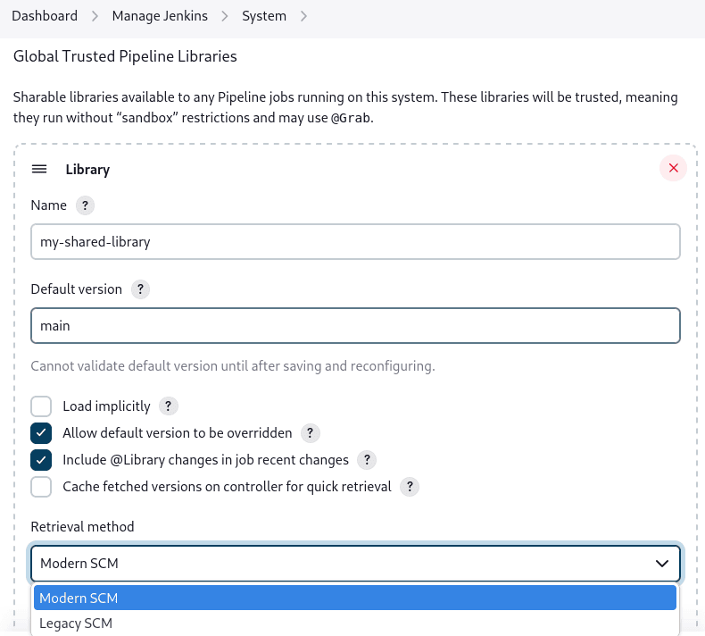Open help for Default version field
Viewport: 705px width, 636px height.
pyautogui.click(x=140, y=289)
